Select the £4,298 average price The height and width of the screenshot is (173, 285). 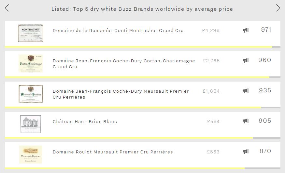click(x=211, y=30)
